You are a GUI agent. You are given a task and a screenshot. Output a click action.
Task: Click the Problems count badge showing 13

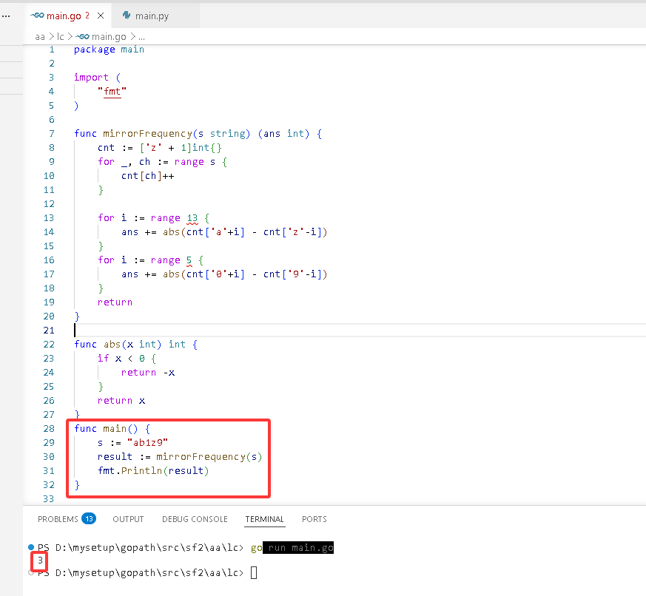89,518
